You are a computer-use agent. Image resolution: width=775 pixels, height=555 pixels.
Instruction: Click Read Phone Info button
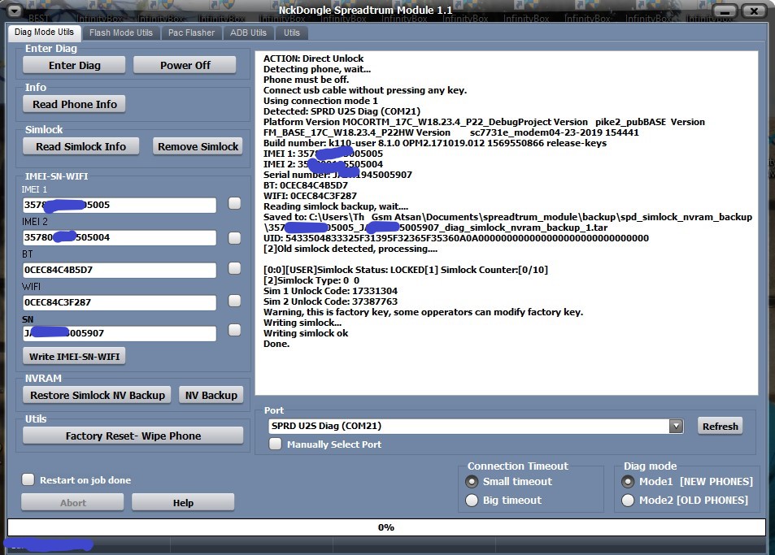click(74, 104)
